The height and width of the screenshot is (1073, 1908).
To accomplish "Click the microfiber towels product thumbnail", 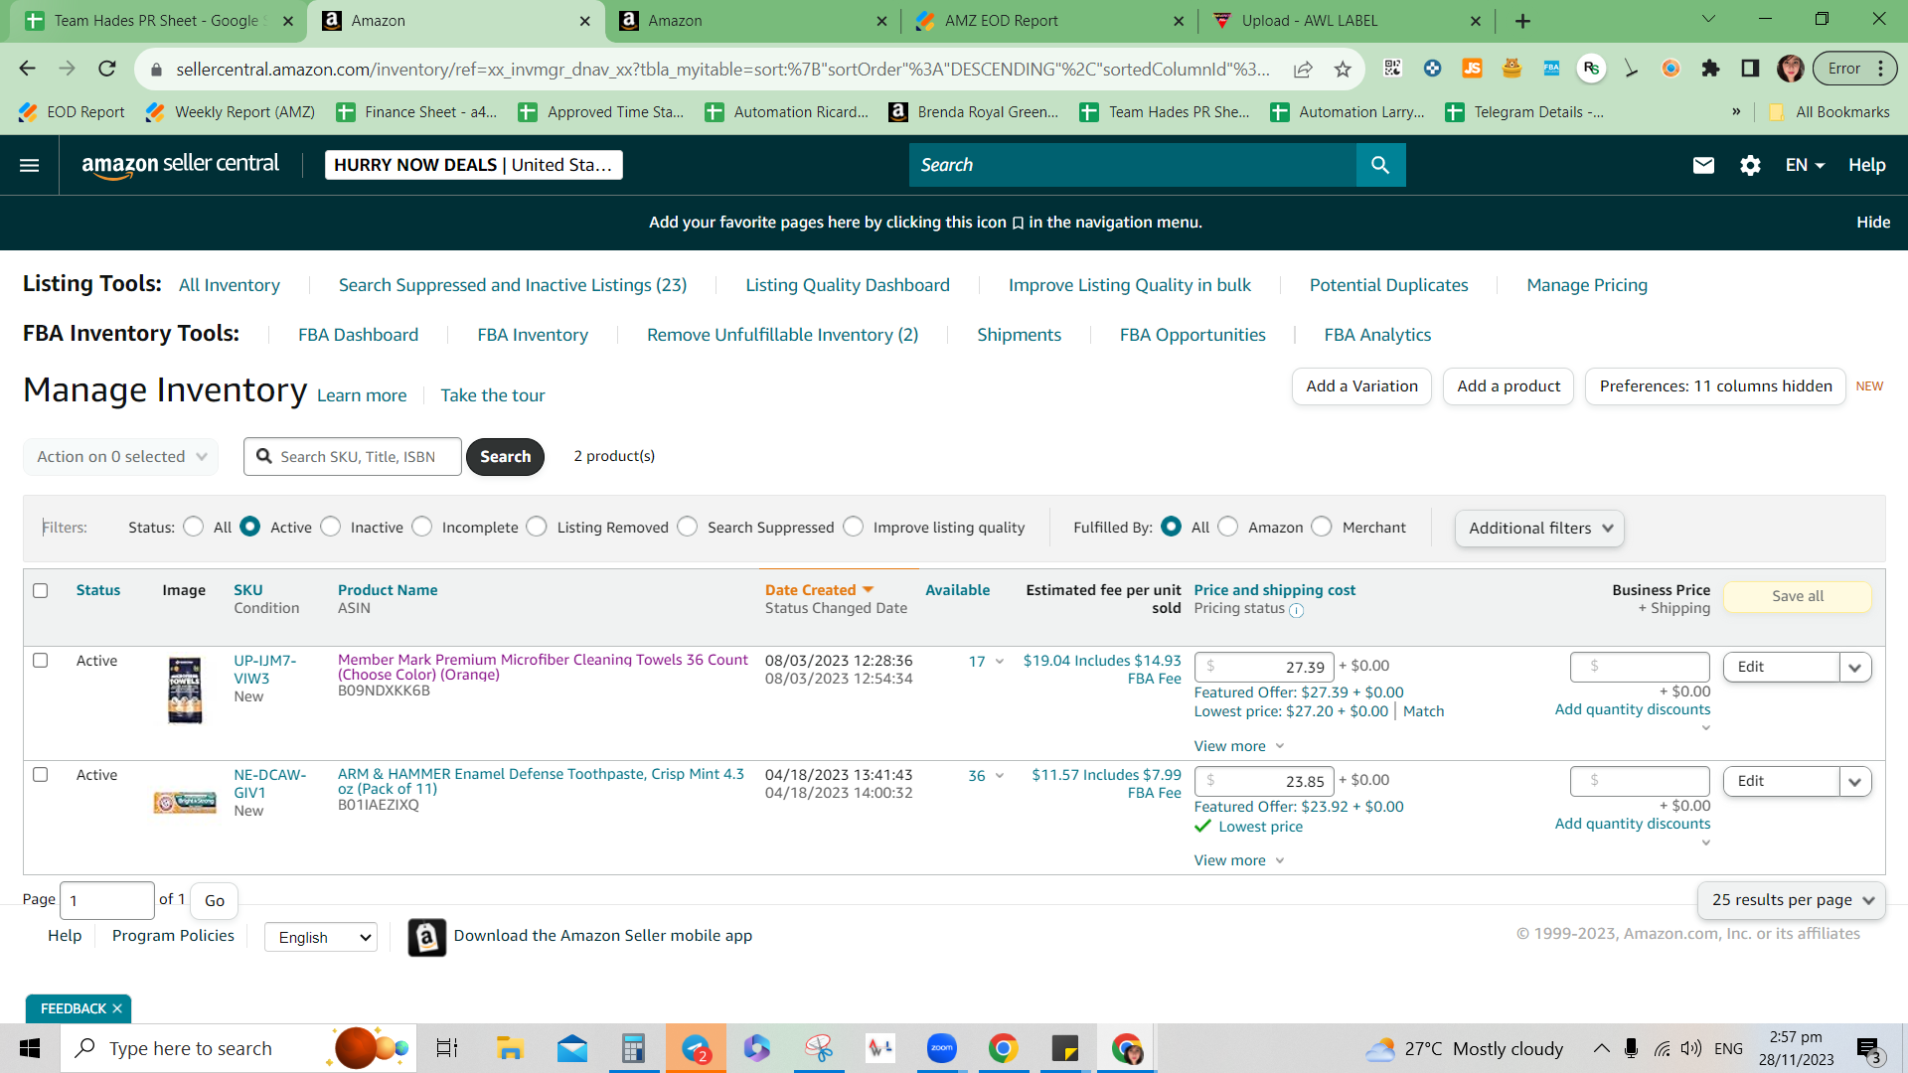I will pyautogui.click(x=185, y=690).
